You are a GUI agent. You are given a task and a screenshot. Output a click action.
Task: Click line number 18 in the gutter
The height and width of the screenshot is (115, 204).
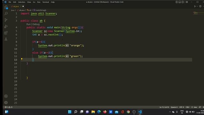(16, 78)
